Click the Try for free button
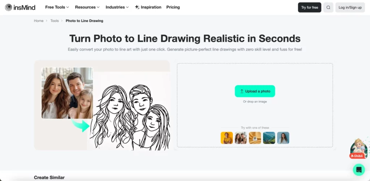The height and width of the screenshot is (181, 370). point(310,7)
